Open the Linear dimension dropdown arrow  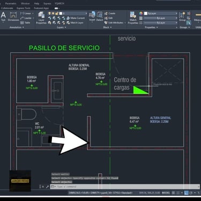tap(33, 13)
